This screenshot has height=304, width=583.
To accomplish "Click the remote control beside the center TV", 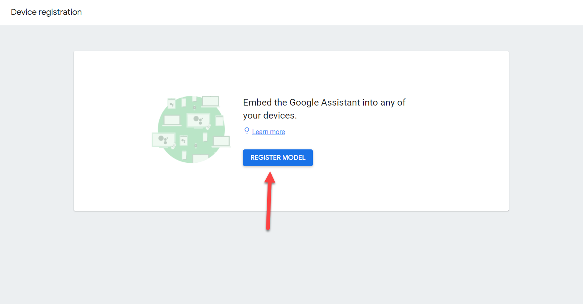I will point(208,127).
